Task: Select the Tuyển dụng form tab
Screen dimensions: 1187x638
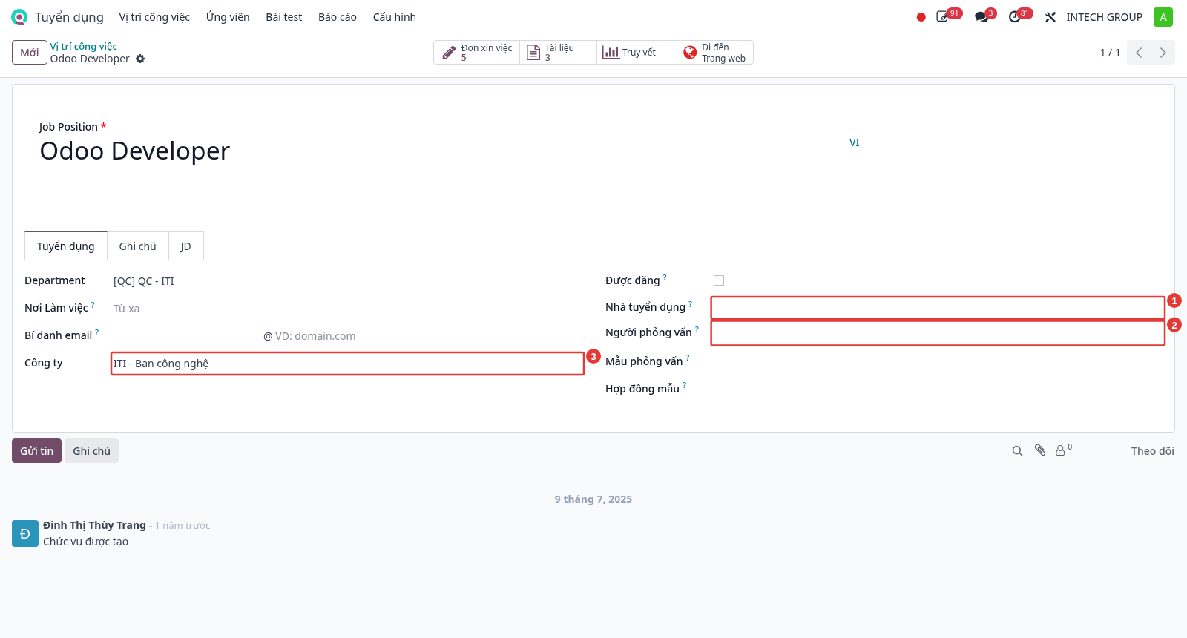Action: click(x=66, y=246)
